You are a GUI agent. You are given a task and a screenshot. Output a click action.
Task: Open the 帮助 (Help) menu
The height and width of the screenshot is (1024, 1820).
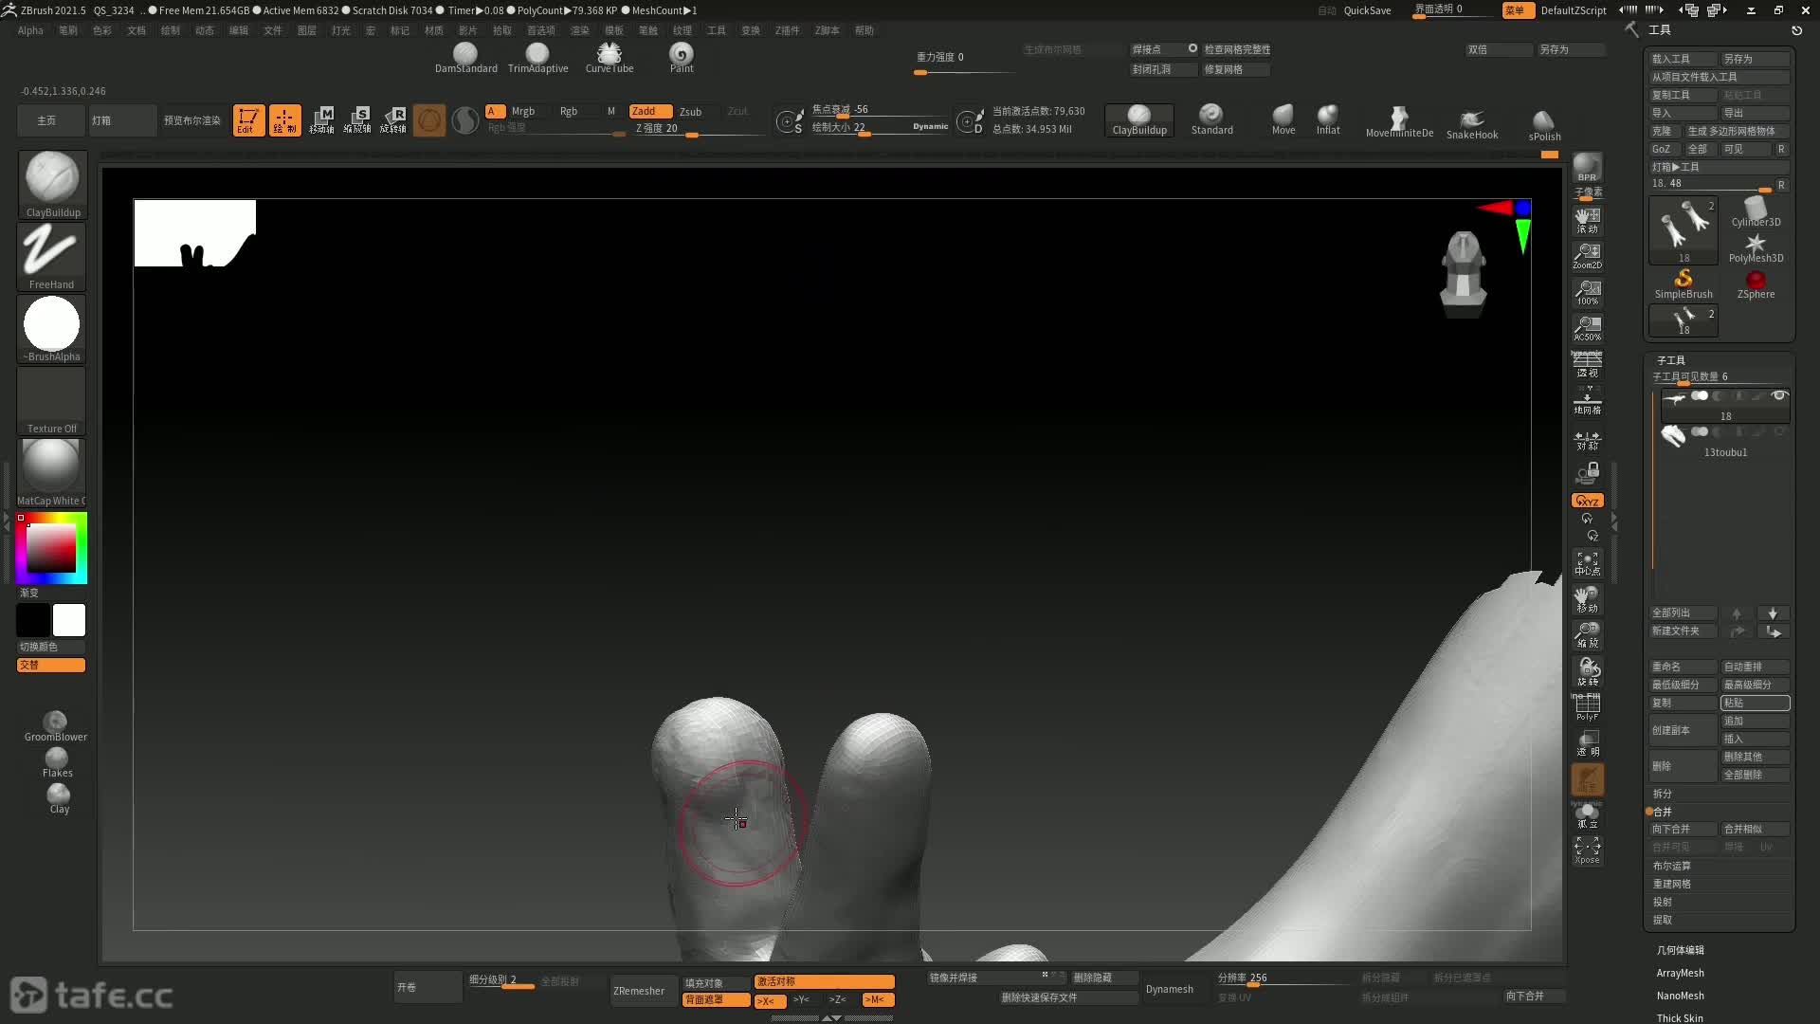tap(864, 30)
